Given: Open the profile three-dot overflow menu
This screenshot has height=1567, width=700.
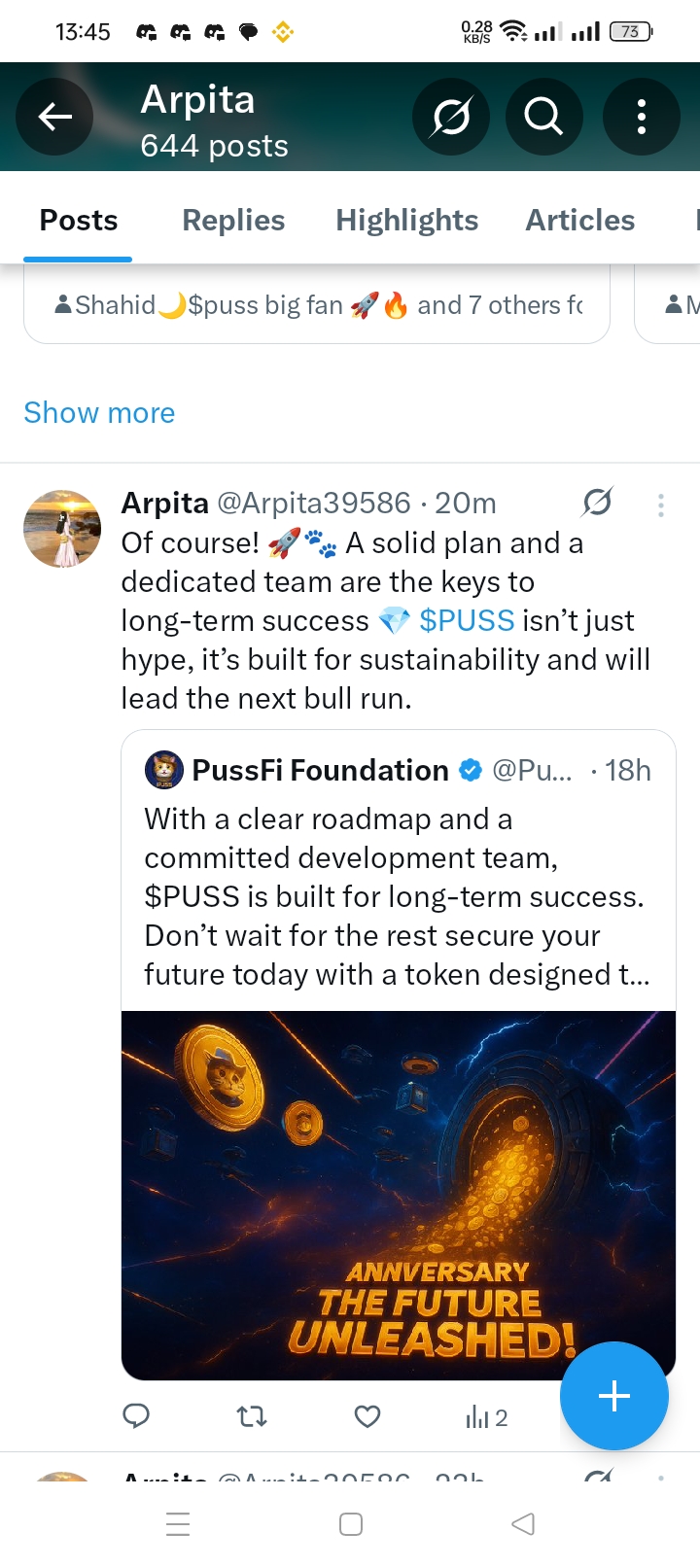Looking at the screenshot, I should click(641, 118).
